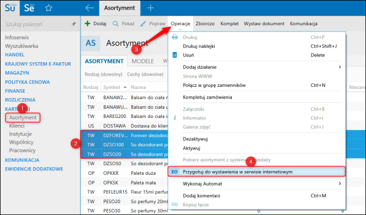Expand the Wykonaj Automat submenu arrow
Viewport: 366px width, 215px height.
click(340, 183)
